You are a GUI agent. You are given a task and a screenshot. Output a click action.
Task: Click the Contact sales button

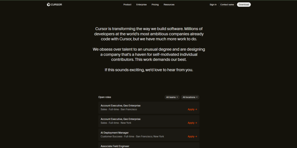pyautogui.click(x=227, y=5)
